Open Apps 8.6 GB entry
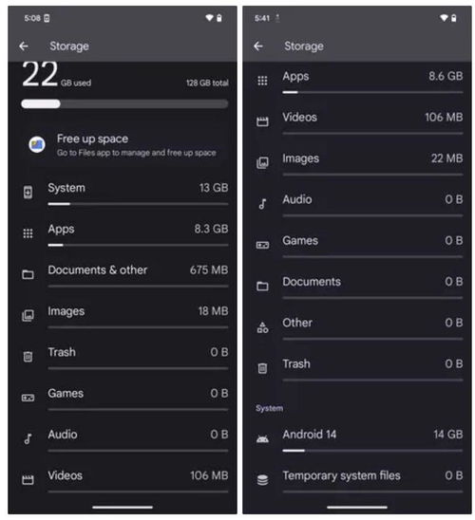 coord(357,81)
